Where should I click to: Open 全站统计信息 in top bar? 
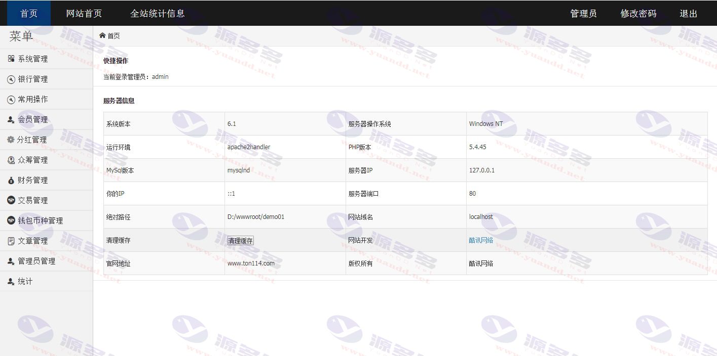pyautogui.click(x=158, y=14)
